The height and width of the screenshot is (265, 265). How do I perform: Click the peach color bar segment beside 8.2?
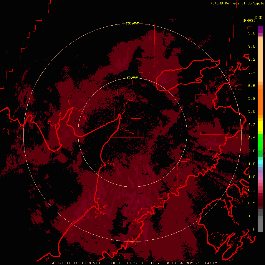260,60
